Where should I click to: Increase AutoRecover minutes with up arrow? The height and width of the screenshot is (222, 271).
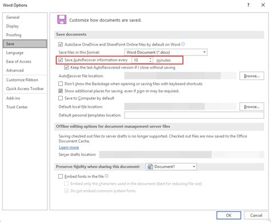150,59
